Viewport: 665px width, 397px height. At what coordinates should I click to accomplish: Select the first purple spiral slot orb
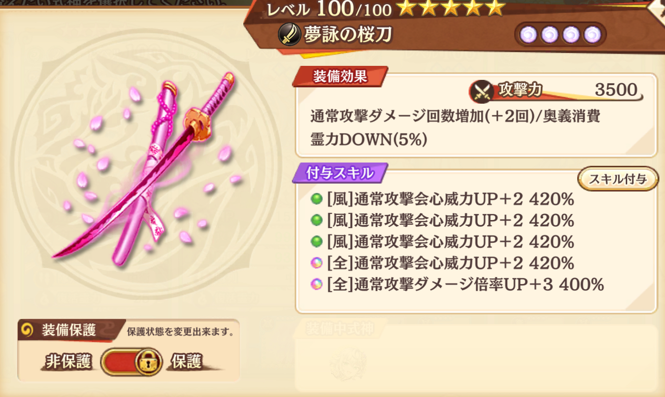[x=529, y=35]
